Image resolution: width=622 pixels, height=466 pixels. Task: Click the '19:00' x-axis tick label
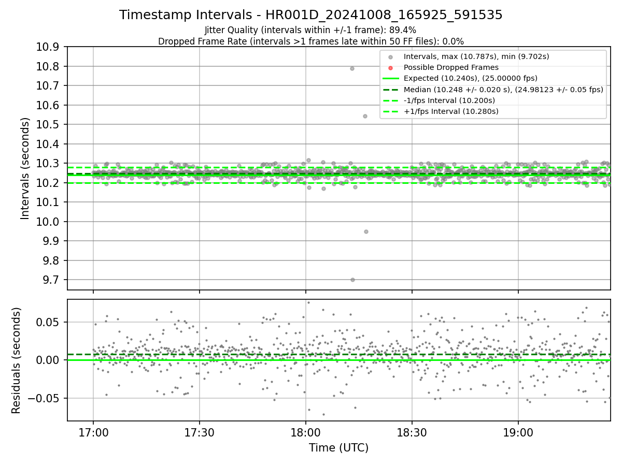click(518, 433)
